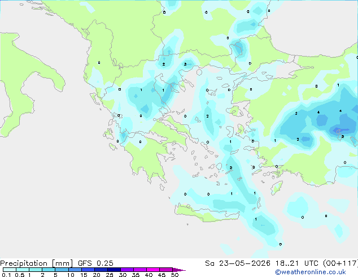Click the '40' legend scale label
The image size is (358, 277).
pyautogui.click(x=149, y=275)
